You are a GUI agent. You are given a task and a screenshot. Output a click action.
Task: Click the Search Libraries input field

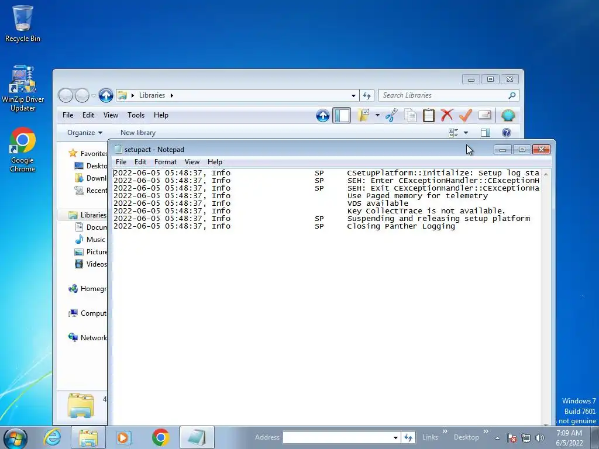(442, 95)
